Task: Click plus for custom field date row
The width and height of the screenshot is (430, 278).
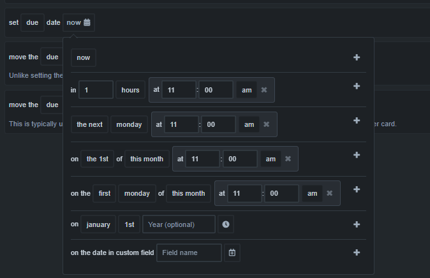Action: pyautogui.click(x=357, y=252)
